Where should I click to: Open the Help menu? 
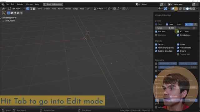tap(37, 4)
